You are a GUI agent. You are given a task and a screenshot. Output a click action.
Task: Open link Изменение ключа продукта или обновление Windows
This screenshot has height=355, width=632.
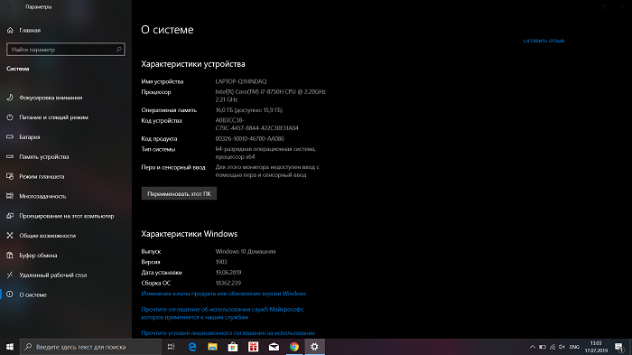224,294
